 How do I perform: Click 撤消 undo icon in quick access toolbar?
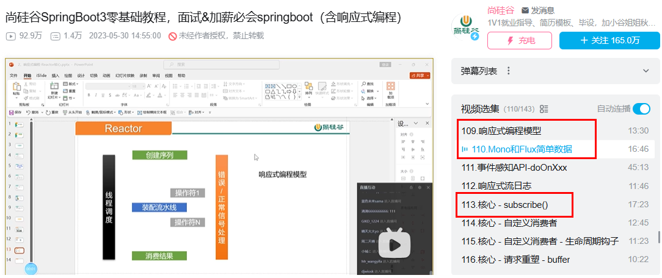tap(28, 112)
